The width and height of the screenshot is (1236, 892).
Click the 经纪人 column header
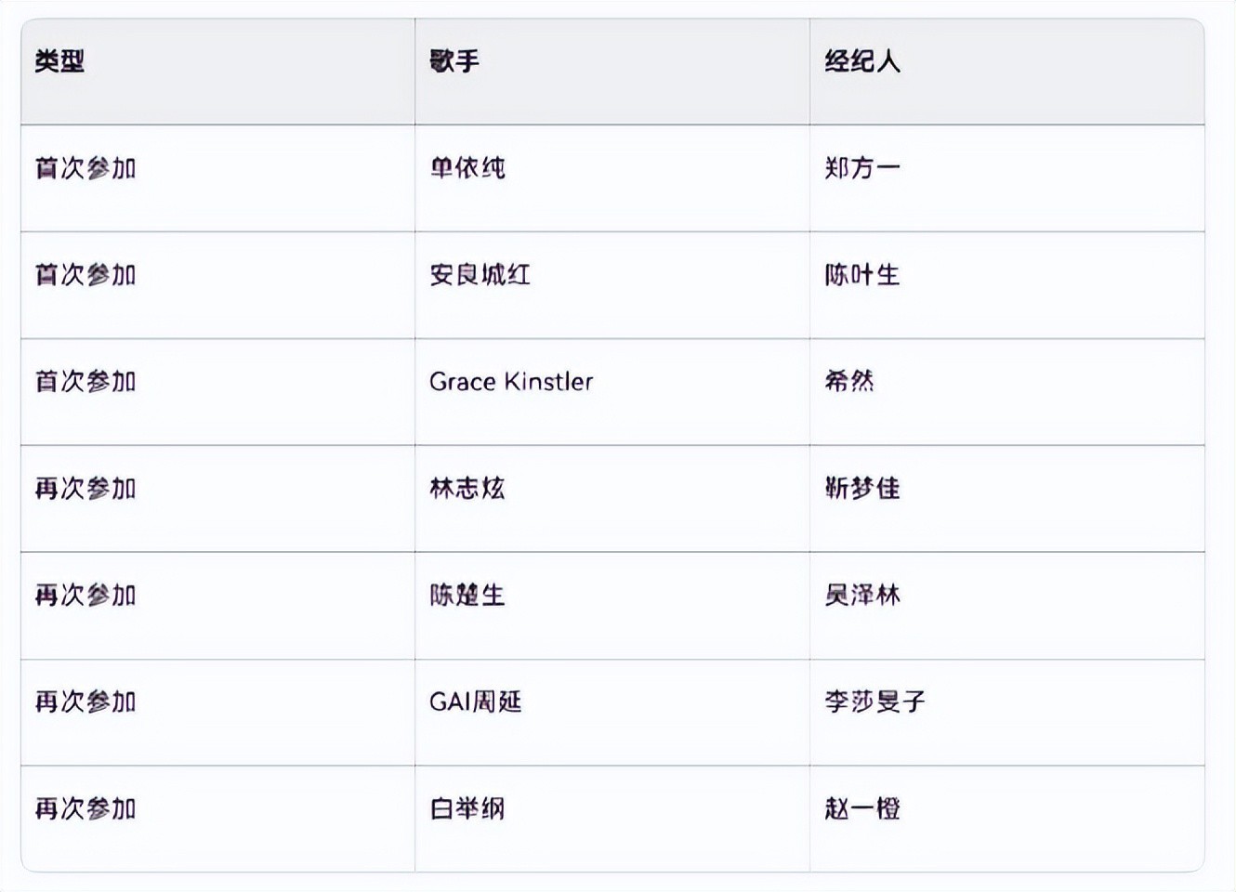pyautogui.click(x=861, y=62)
